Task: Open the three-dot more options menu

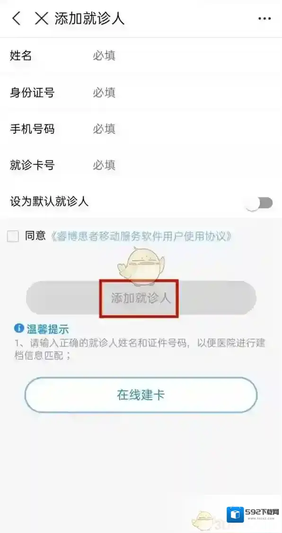Action: (264, 19)
